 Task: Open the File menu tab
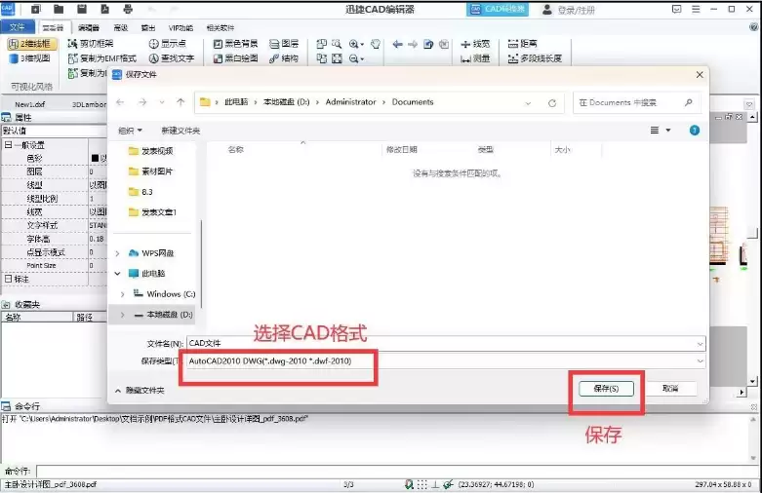17,27
